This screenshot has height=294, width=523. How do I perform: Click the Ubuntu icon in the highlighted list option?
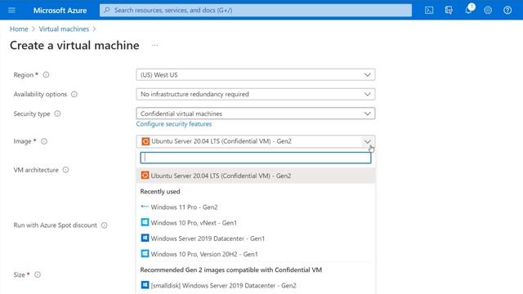(x=145, y=176)
